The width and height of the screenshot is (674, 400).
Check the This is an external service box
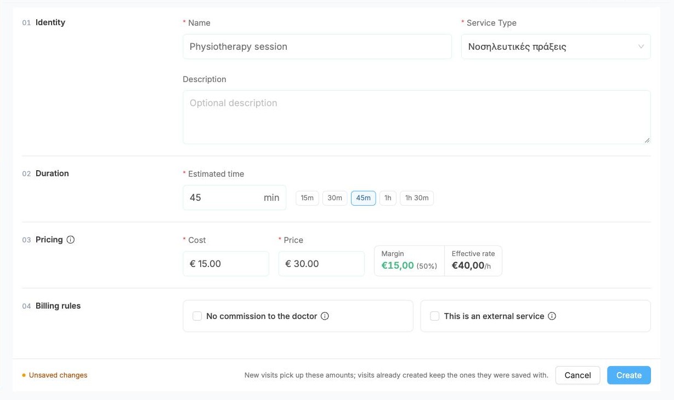[435, 316]
